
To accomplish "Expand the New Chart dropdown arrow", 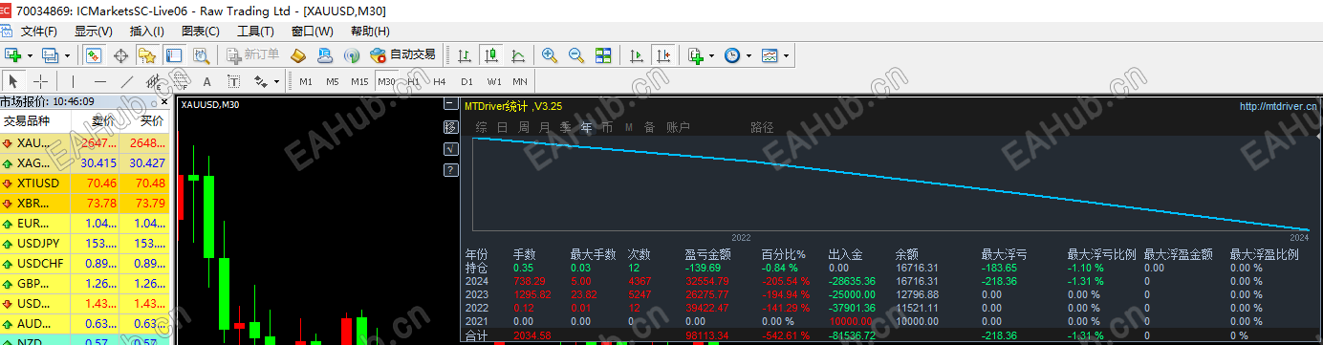I will (30, 55).
